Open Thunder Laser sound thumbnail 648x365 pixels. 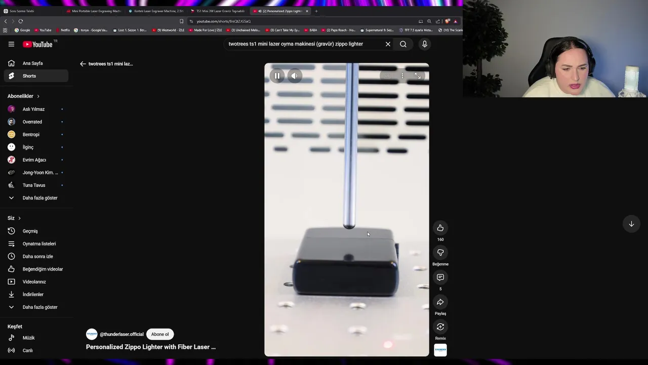[440, 350]
